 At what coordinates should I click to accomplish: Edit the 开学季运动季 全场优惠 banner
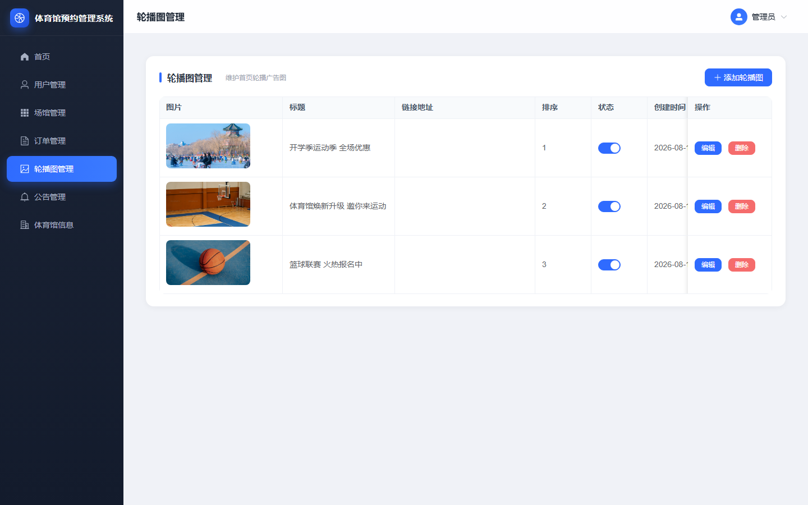point(708,148)
